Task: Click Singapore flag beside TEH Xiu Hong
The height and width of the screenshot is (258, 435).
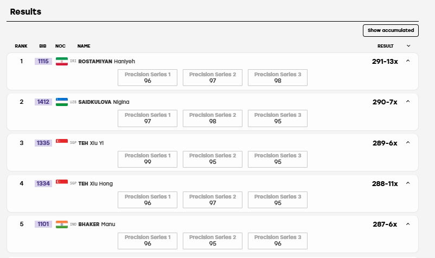Action: point(62,183)
